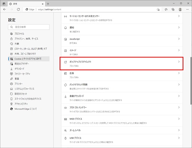This screenshot has width=192, height=148.
Task: Open a new tab with the plus button
Action: coord(48,4)
